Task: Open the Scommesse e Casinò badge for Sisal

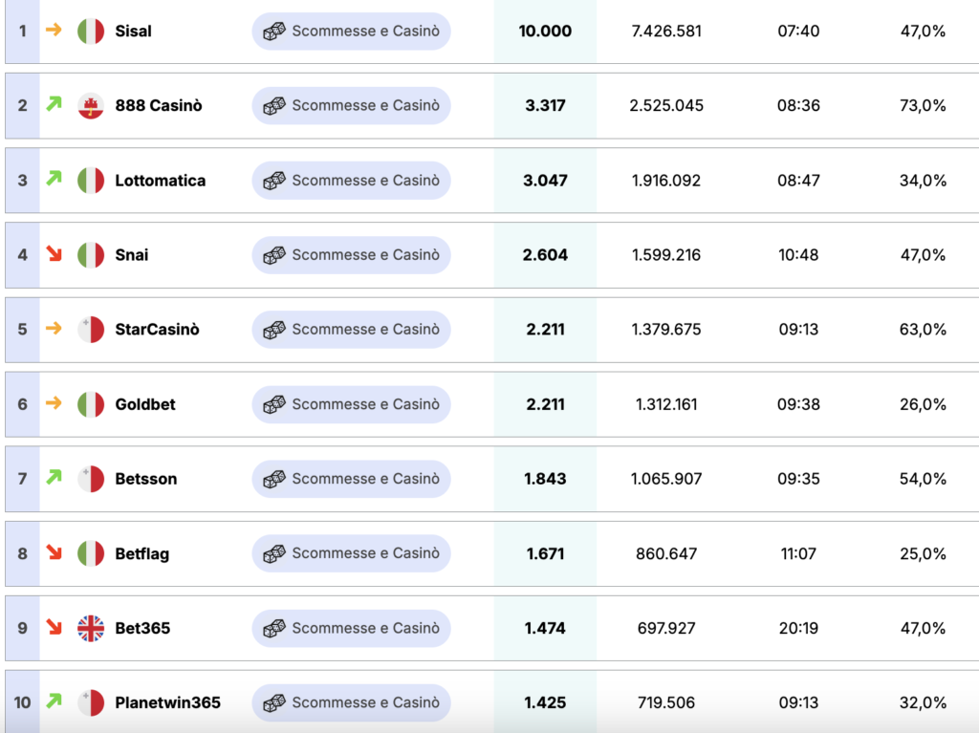Action: point(351,31)
